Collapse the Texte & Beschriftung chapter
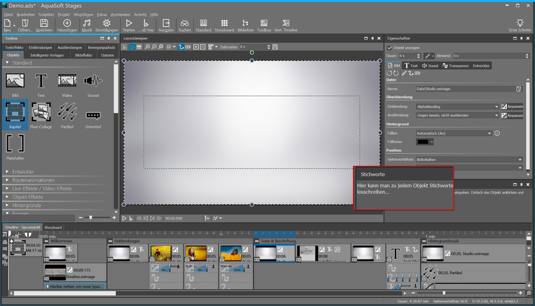 point(257,241)
